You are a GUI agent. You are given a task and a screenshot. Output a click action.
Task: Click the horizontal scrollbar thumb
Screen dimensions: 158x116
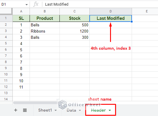click(35, 103)
